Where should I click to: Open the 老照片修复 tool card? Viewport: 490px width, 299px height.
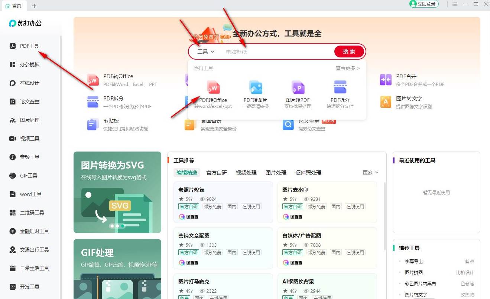(x=223, y=202)
